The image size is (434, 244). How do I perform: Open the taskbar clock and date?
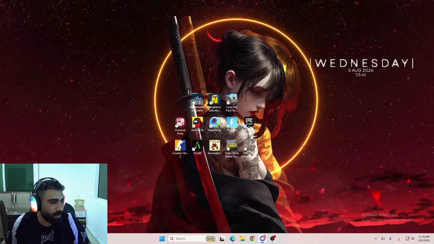coord(424,239)
